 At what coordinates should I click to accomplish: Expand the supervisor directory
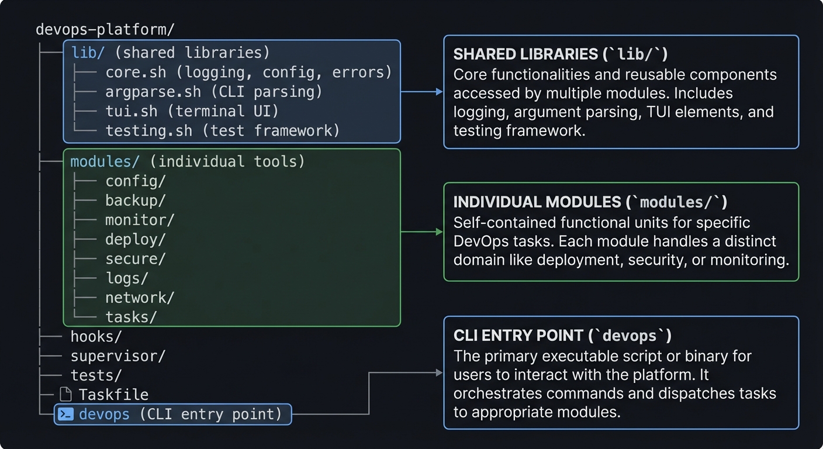click(117, 355)
